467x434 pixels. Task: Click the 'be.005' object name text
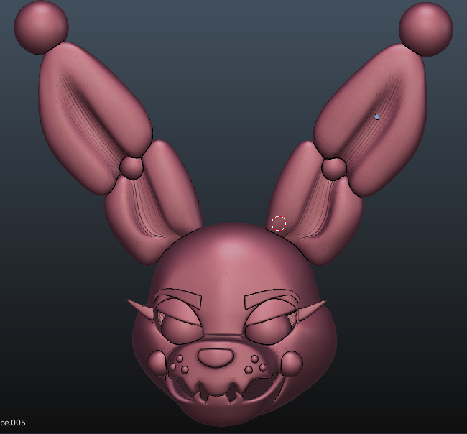pyautogui.click(x=12, y=423)
